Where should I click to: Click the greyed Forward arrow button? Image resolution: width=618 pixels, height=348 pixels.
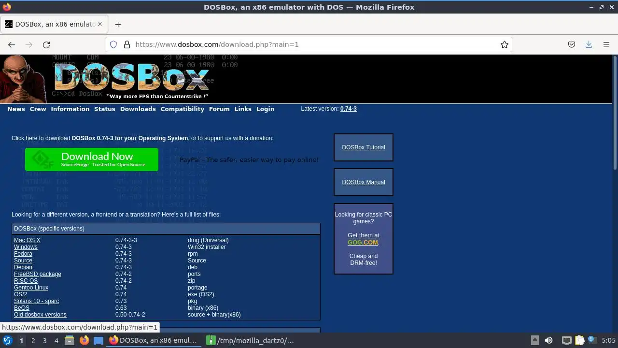(29, 44)
